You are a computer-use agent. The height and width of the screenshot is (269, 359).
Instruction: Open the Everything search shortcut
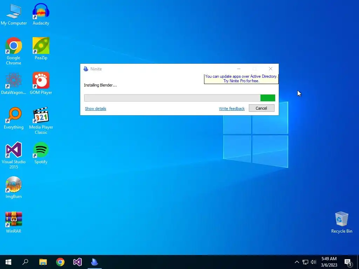point(14,118)
